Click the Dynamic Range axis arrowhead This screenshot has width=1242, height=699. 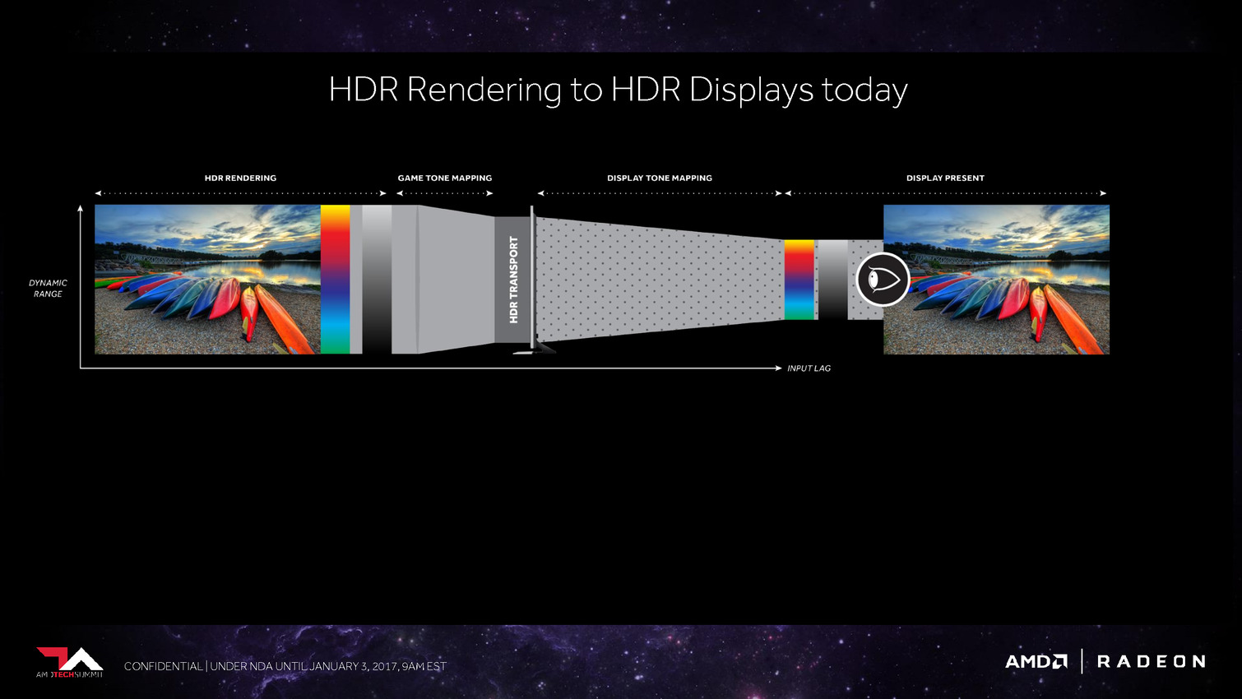coord(80,209)
